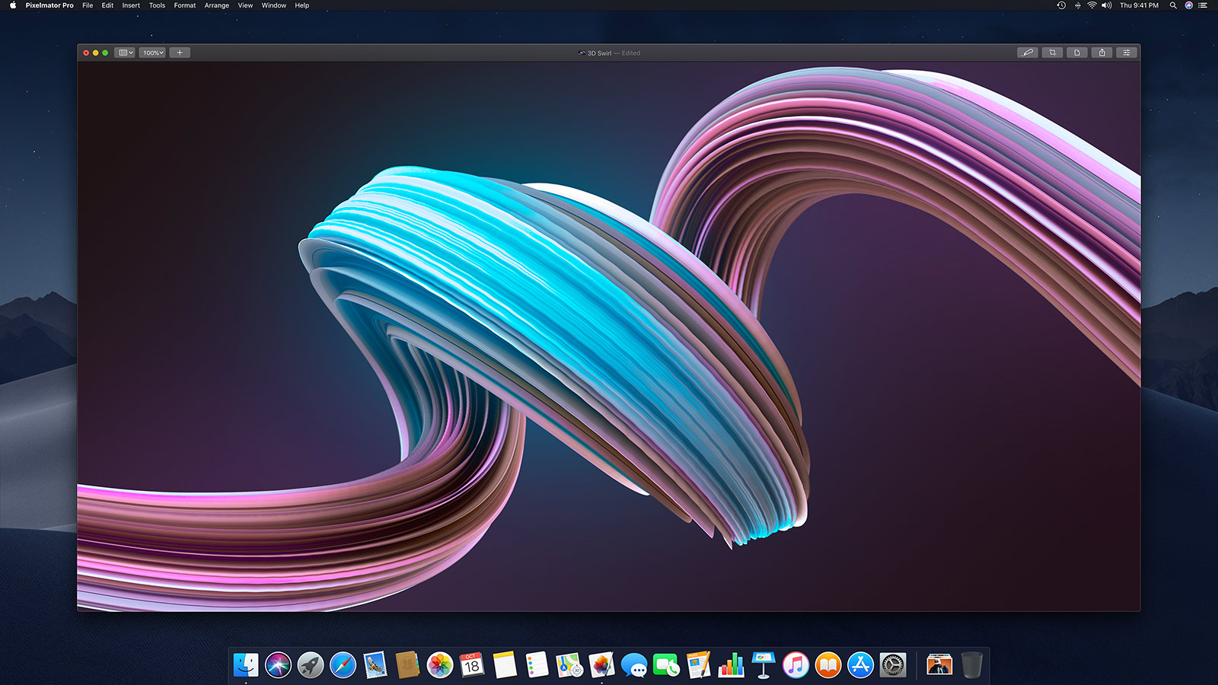This screenshot has width=1218, height=685.
Task: Activate Siri from the Dock
Action: [277, 664]
